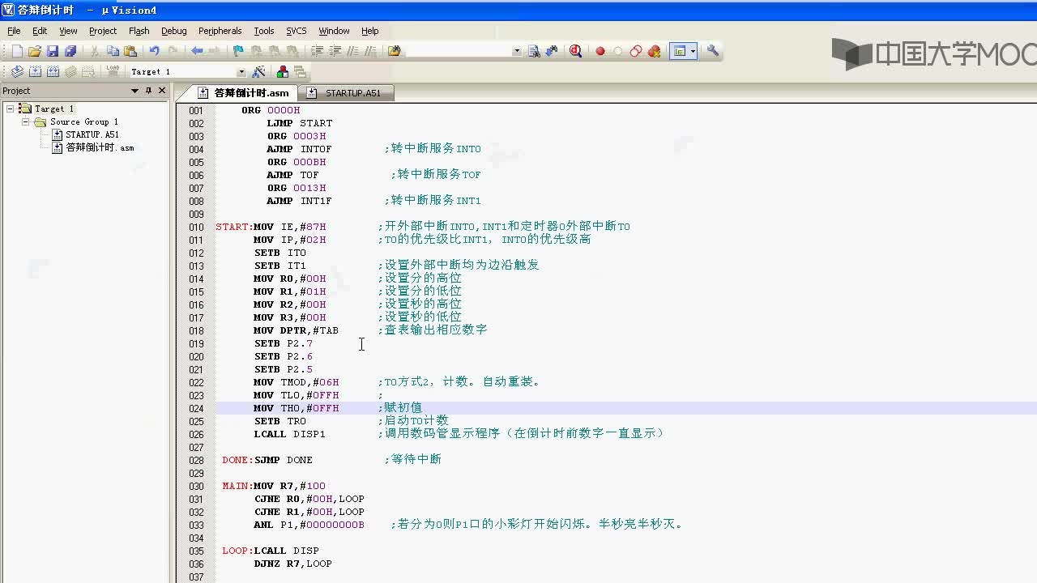Screen dimensions: 1037x583
Task: Copy selection with the Copy icon
Action: [113, 51]
